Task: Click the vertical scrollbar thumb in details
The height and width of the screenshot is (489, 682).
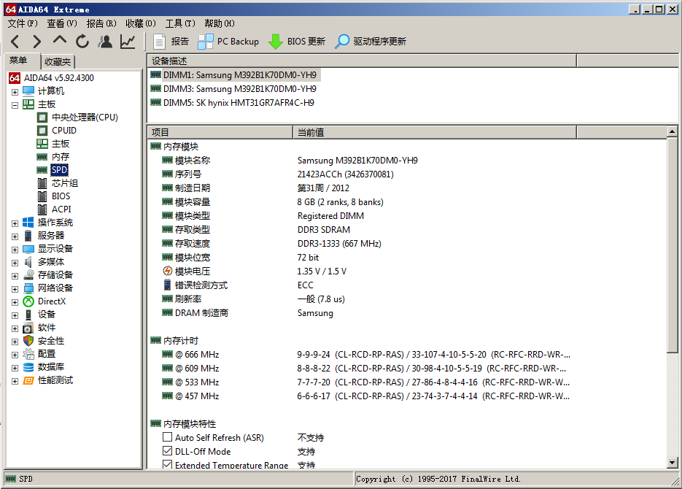Action: point(672,246)
